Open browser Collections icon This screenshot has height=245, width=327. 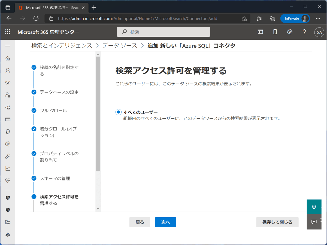point(272,19)
